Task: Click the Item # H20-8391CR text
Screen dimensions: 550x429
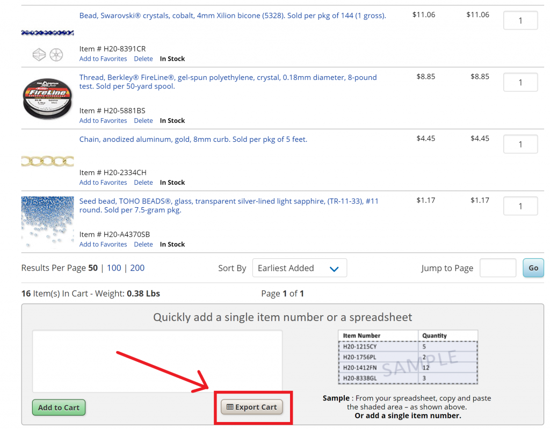Action: coord(112,49)
